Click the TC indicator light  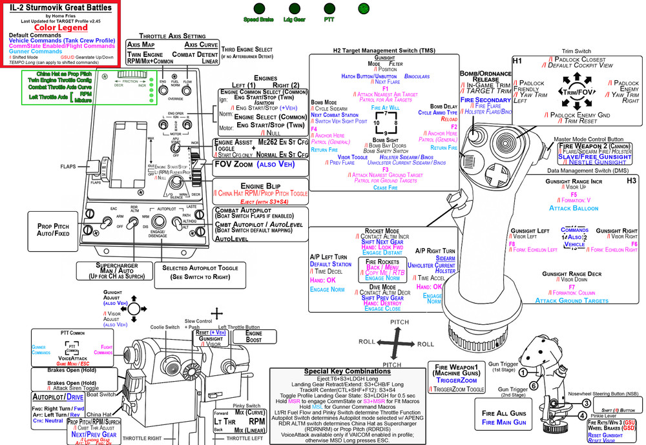[x=364, y=8]
